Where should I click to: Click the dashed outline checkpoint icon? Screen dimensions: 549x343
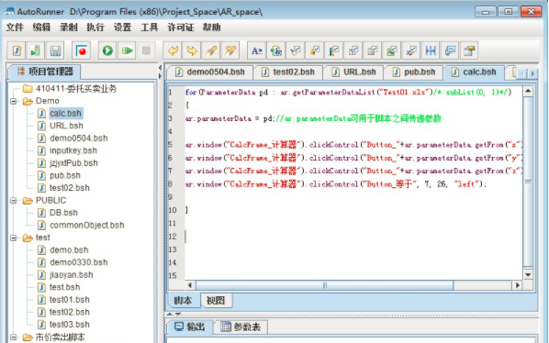(353, 51)
